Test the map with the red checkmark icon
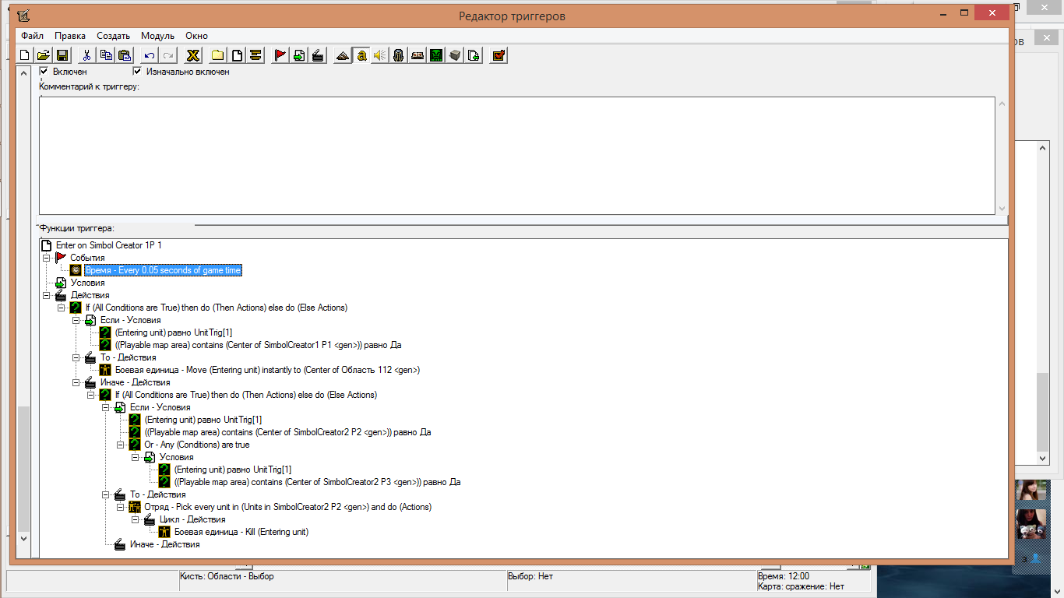 point(499,55)
